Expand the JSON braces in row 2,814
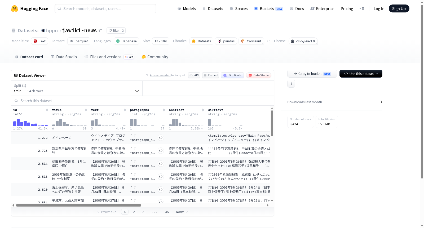The width and height of the screenshot is (424, 228). point(161,164)
